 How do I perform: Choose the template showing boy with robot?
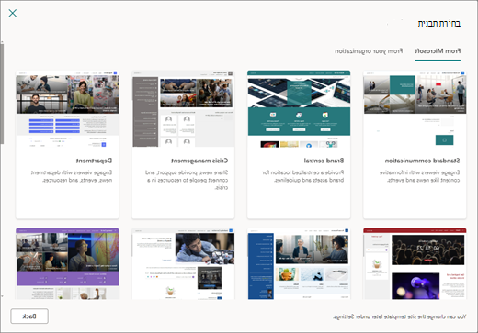click(183, 263)
